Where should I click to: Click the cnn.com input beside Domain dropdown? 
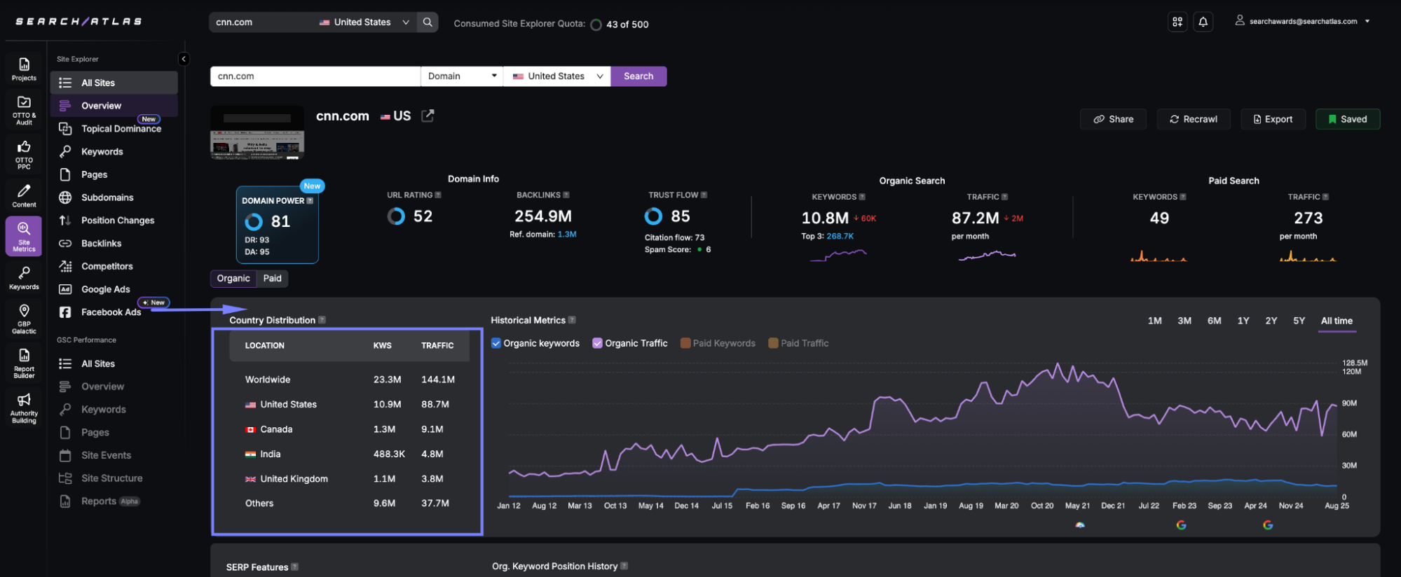point(315,76)
